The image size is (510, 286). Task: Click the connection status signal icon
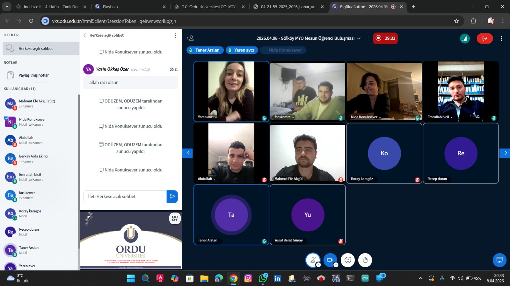point(465,38)
